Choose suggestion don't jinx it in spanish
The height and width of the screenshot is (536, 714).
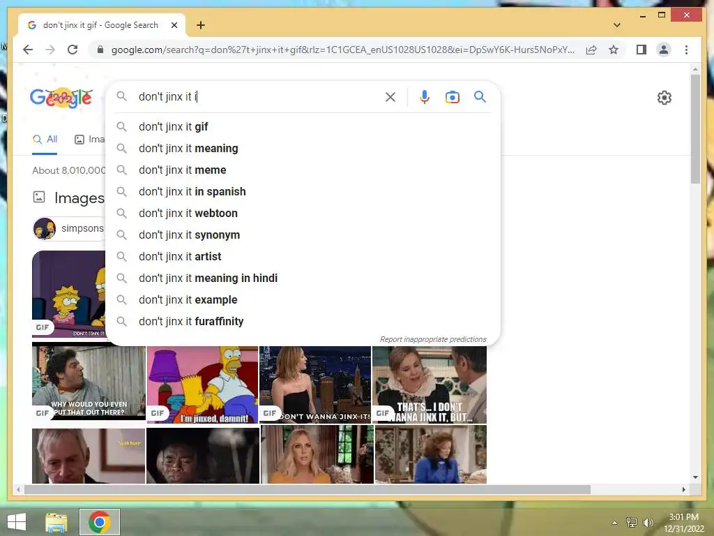[x=303, y=192]
